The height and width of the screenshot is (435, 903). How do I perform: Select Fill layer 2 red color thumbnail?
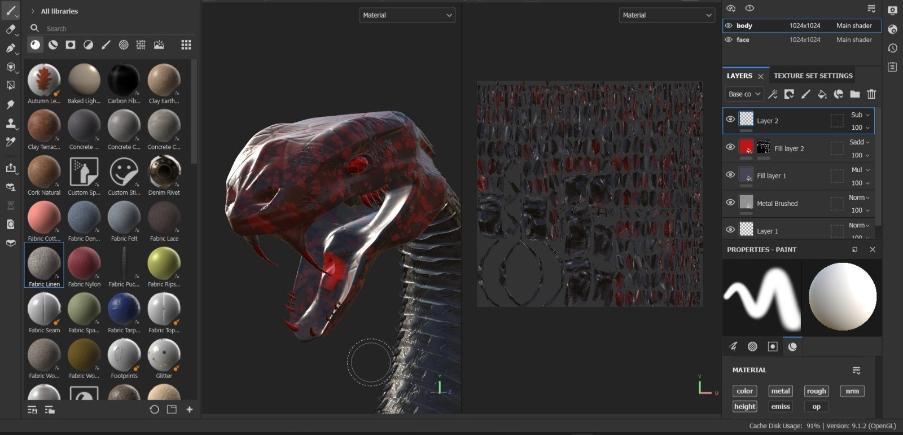click(746, 147)
